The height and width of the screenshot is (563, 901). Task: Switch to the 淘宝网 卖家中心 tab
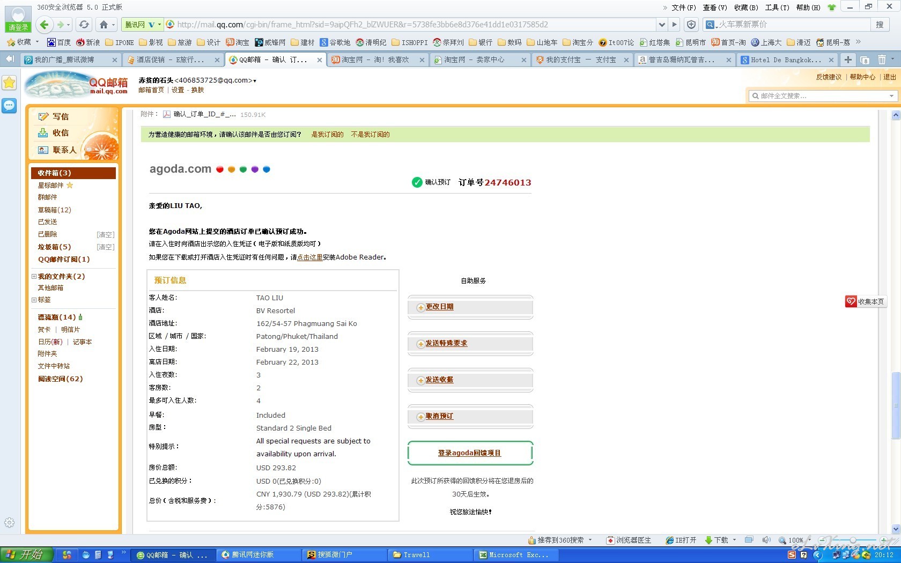[479, 60]
